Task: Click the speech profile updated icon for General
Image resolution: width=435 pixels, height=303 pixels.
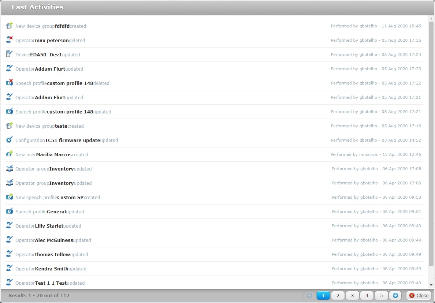Action: click(10, 212)
